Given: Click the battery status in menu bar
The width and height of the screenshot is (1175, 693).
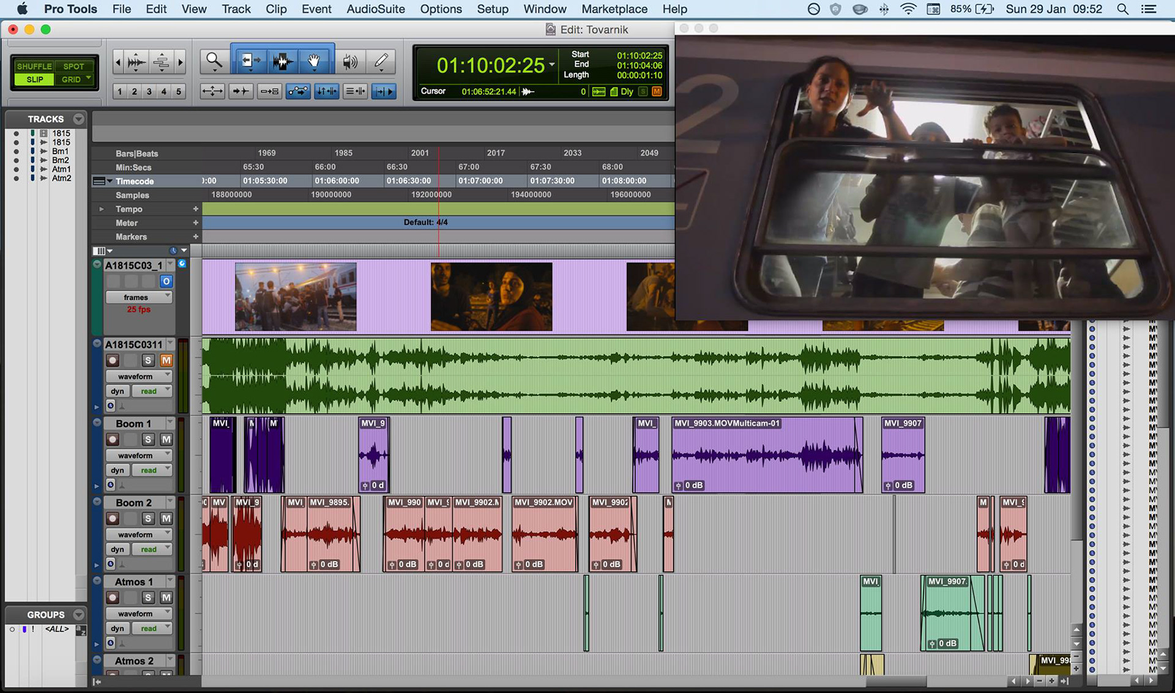Looking at the screenshot, I should 972,9.
